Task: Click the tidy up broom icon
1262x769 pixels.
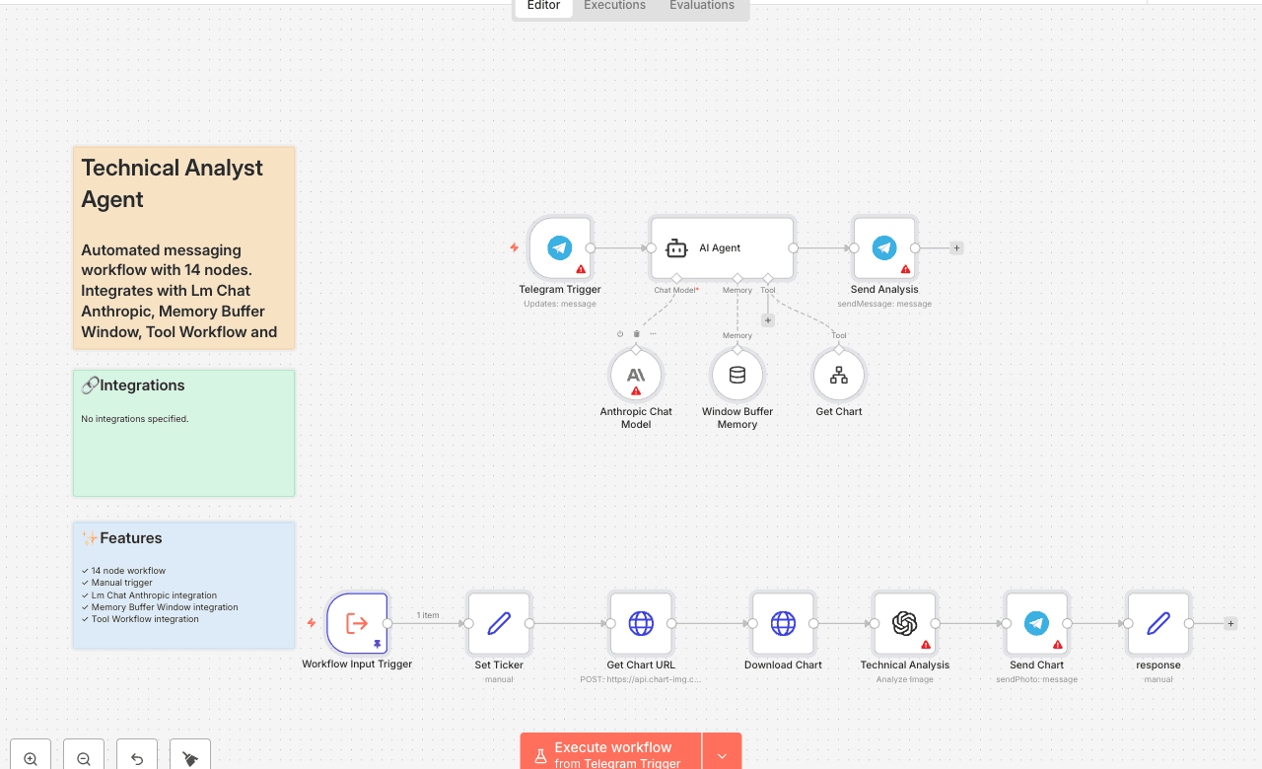Action: 190,758
